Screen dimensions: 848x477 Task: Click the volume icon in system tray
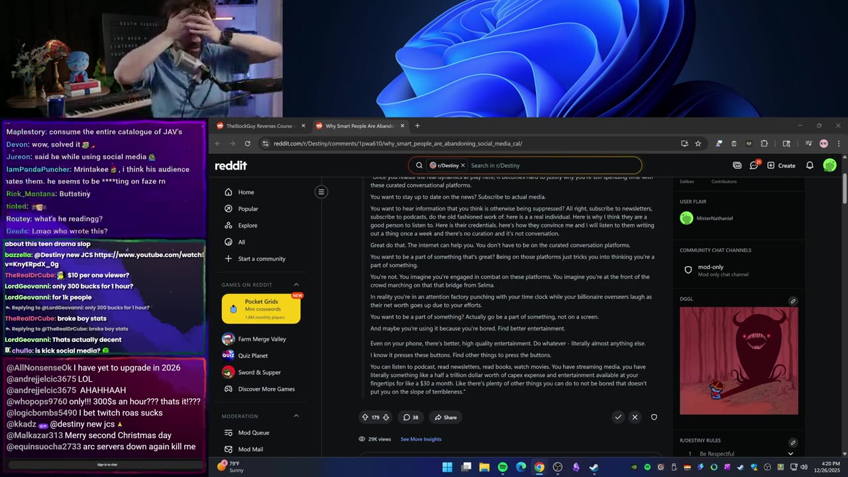pos(804,467)
